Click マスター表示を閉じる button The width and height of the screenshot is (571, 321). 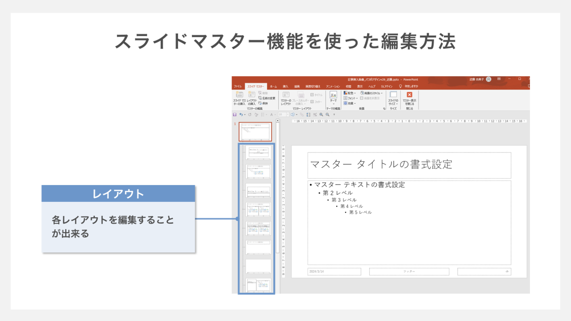(410, 99)
